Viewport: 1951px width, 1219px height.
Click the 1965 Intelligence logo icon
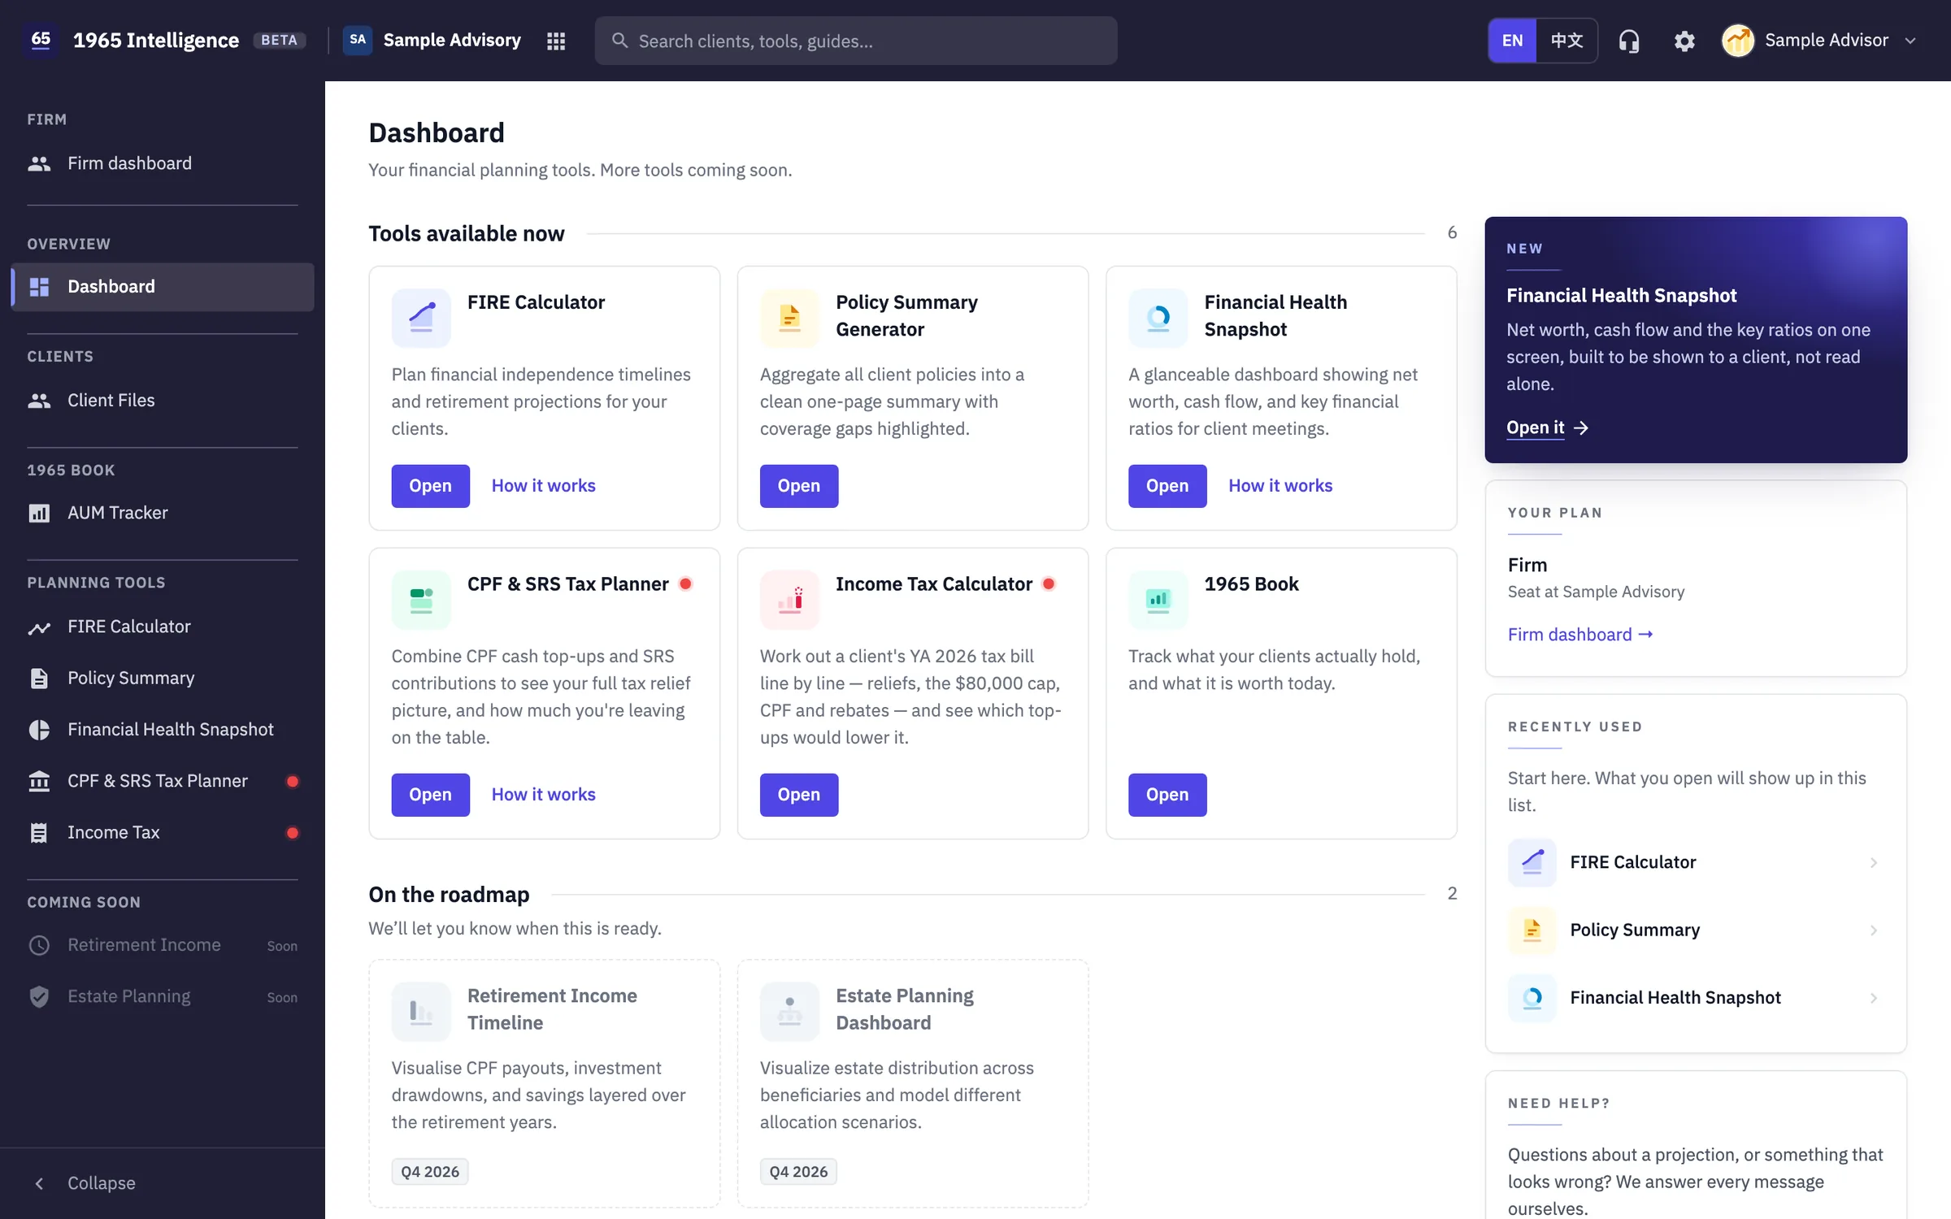click(x=41, y=40)
